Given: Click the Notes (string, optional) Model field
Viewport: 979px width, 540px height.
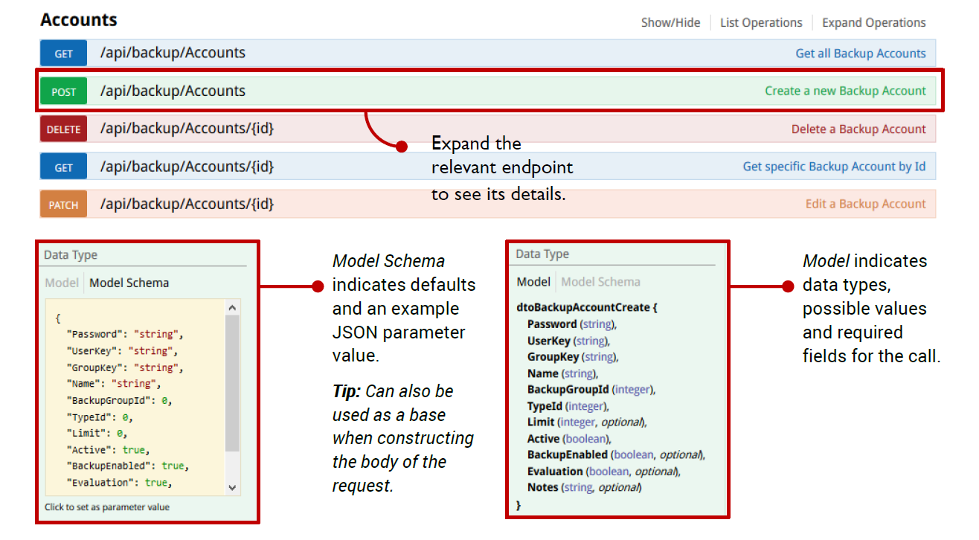Looking at the screenshot, I should pyautogui.click(x=585, y=488).
